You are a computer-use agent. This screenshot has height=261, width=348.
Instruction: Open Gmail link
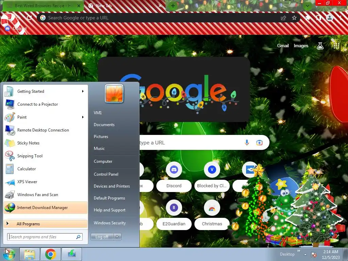click(x=283, y=46)
